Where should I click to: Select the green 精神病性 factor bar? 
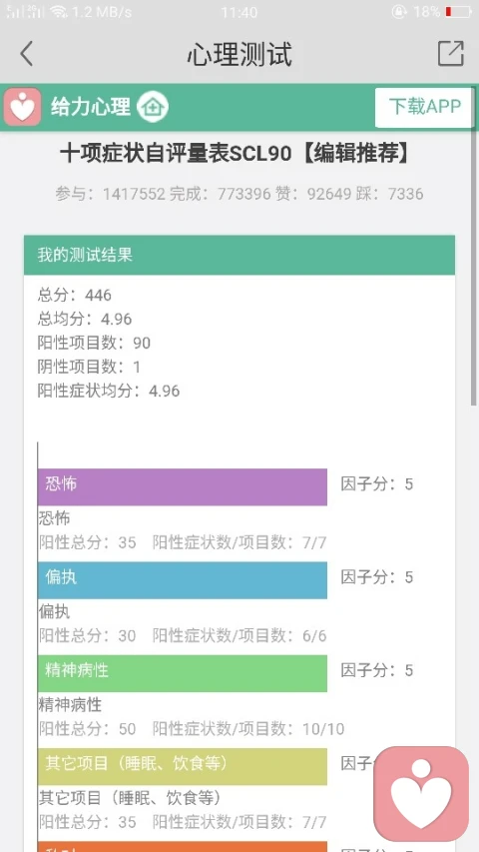click(x=183, y=673)
